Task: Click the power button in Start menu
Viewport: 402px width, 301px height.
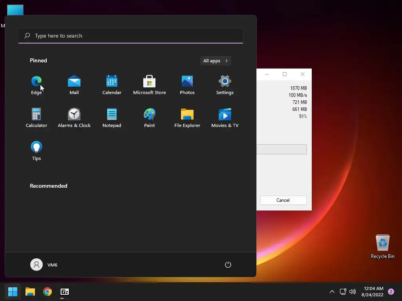Action: point(228,265)
